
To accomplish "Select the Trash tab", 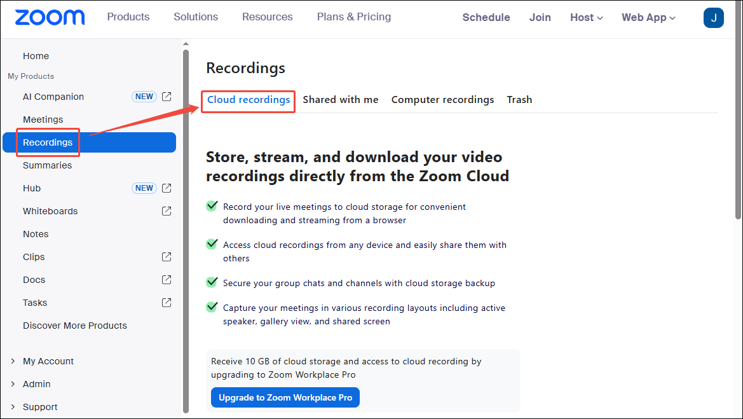I will [x=519, y=99].
